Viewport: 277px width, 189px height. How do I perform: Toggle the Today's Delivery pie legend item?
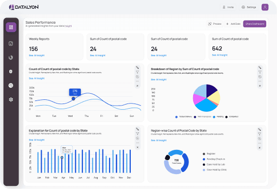click(183, 117)
